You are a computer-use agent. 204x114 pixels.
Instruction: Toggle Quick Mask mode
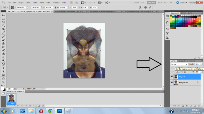click(x=3, y=93)
